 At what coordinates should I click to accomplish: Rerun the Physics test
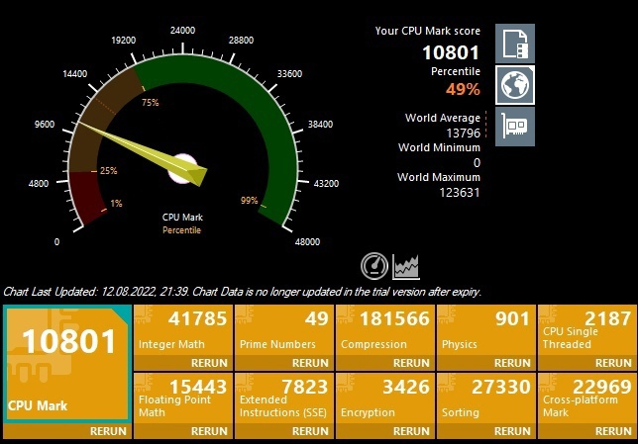coord(486,363)
